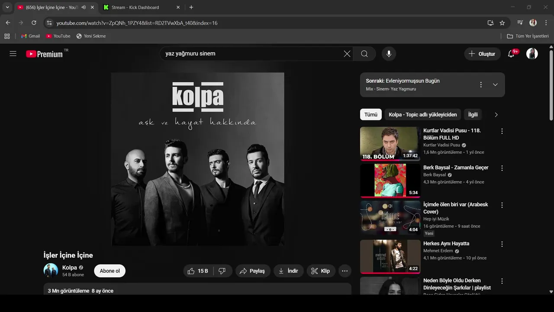The image size is (554, 312).
Task: Run search with magnifier button
Action: 364,54
